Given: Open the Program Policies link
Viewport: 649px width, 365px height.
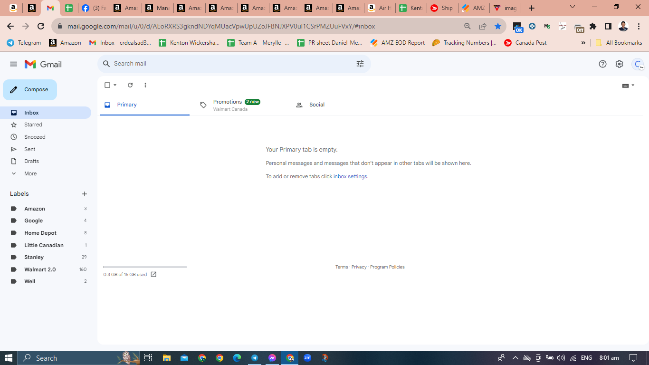Looking at the screenshot, I should pyautogui.click(x=387, y=267).
